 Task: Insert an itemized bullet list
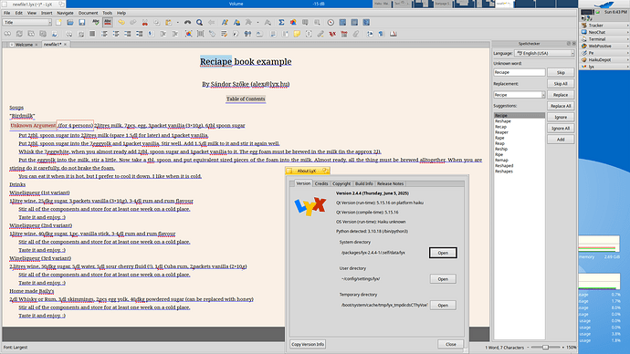point(116,34)
